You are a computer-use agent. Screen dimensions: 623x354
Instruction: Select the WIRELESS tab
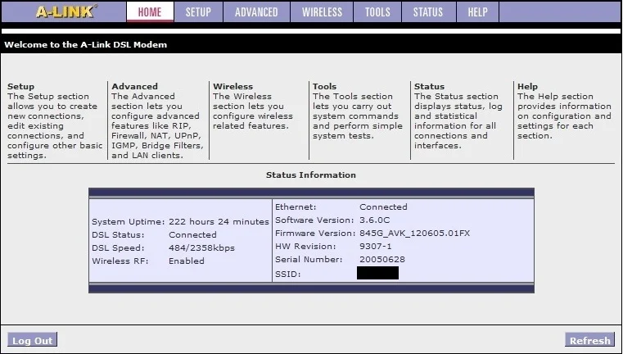(322, 12)
